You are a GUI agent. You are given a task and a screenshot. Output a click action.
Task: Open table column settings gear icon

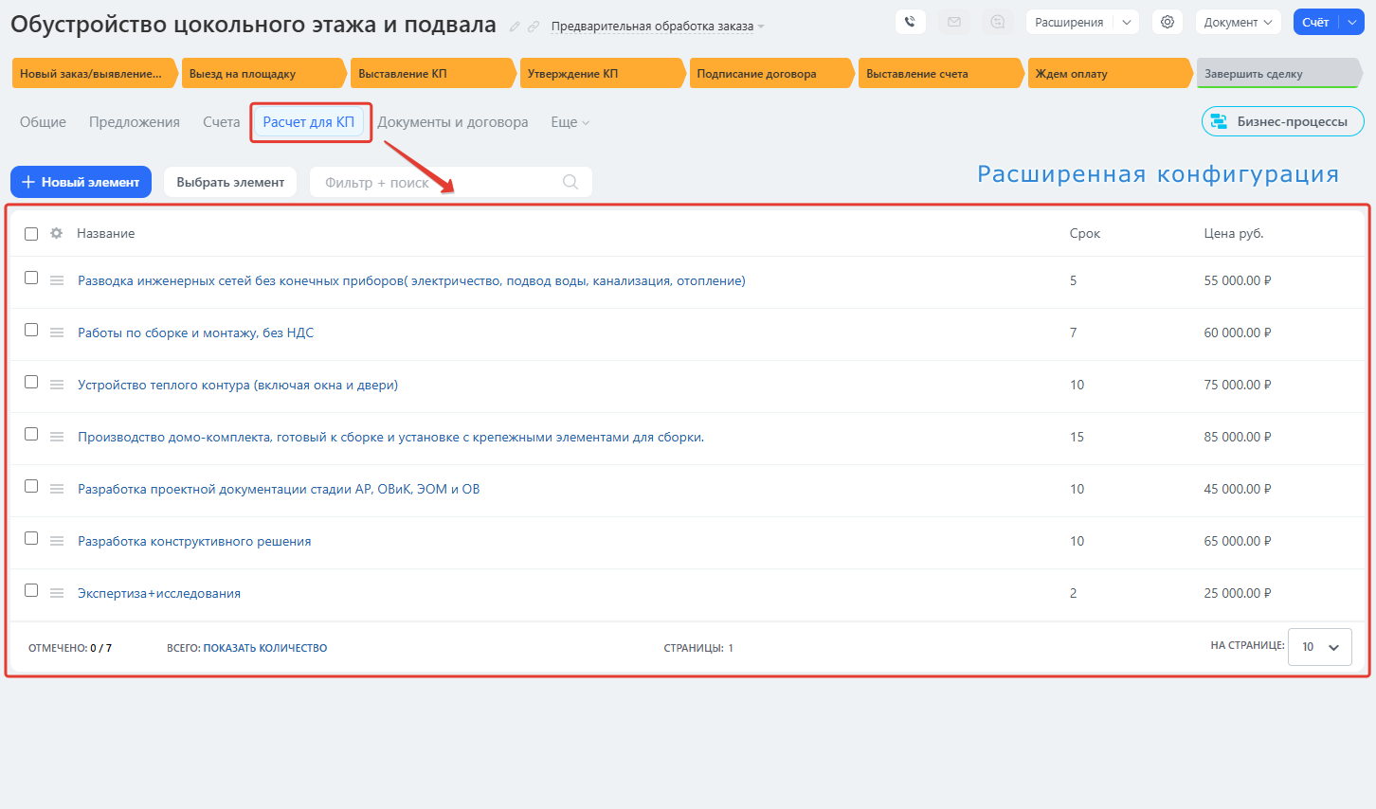tap(57, 233)
